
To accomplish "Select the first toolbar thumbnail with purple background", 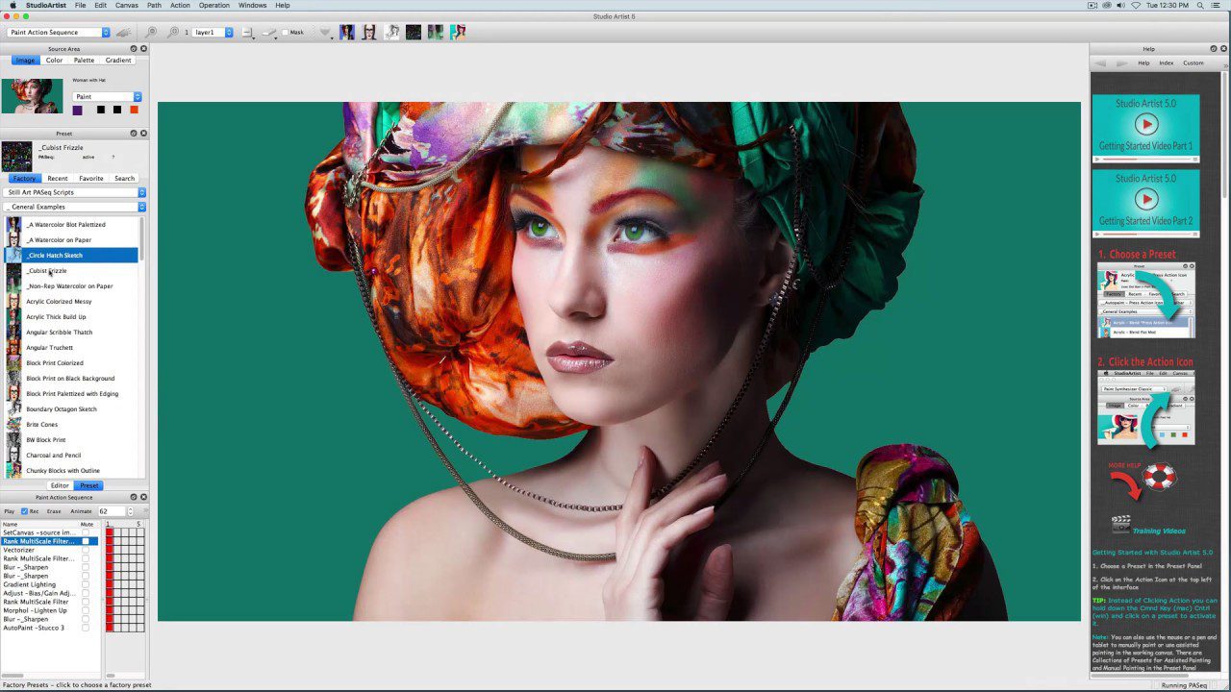I will [x=346, y=33].
